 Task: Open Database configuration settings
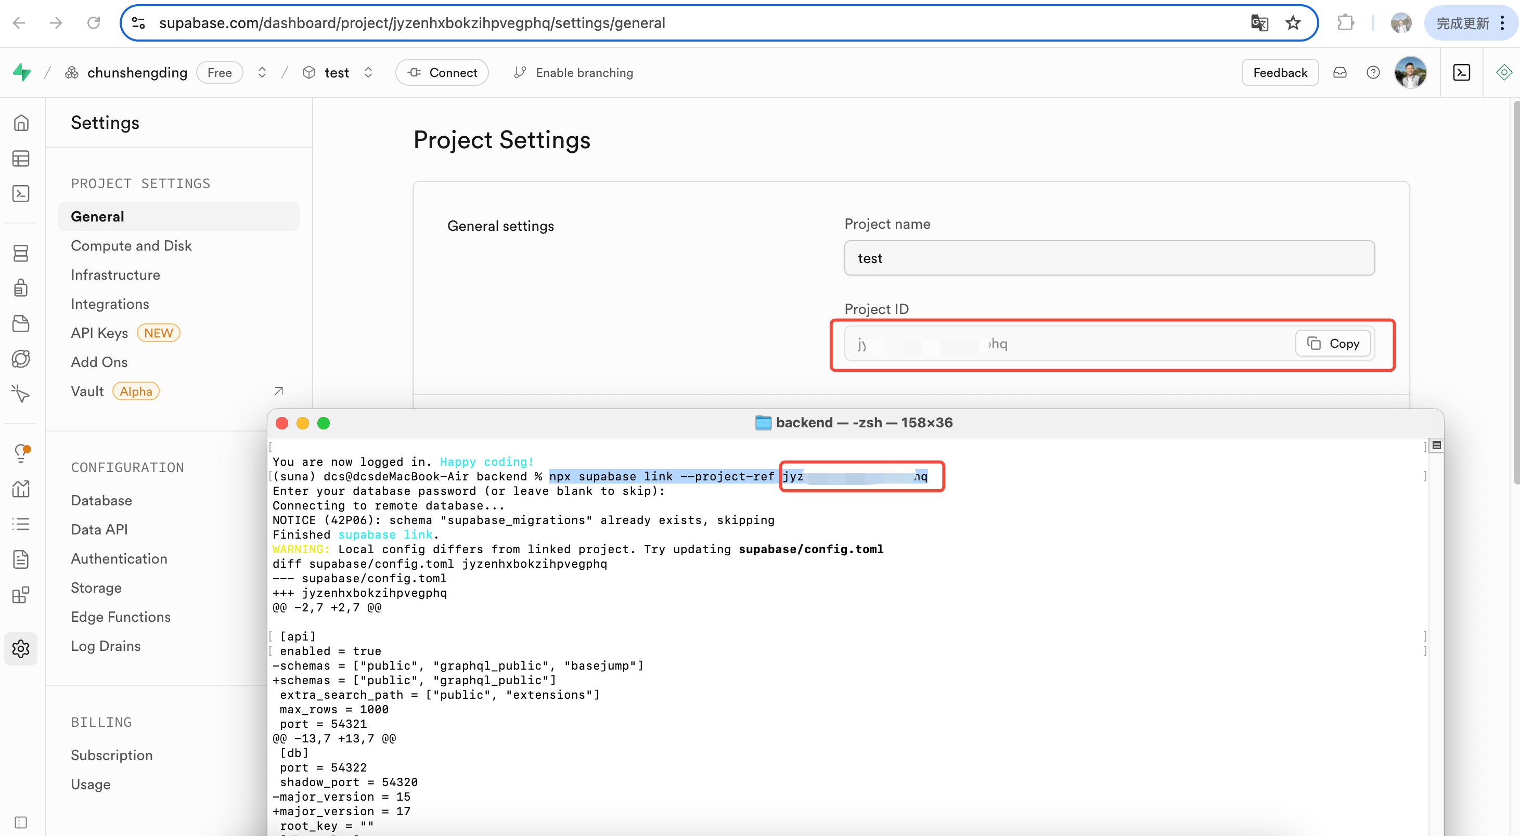(101, 500)
